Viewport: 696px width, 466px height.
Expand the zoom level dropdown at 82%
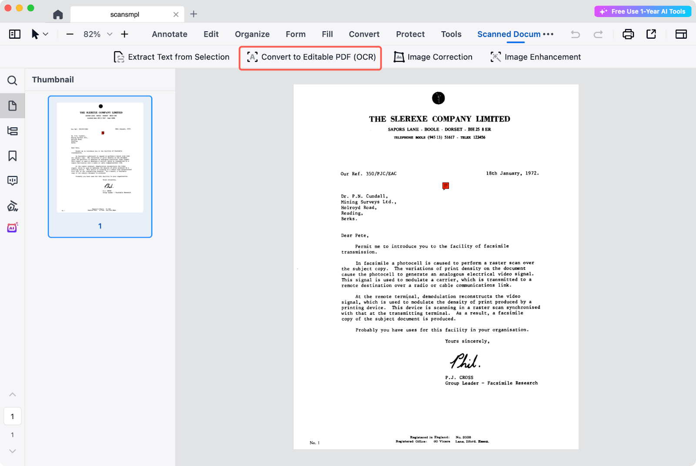click(110, 34)
